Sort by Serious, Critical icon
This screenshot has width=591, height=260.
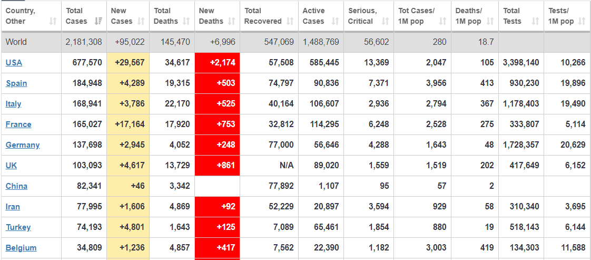(385, 22)
